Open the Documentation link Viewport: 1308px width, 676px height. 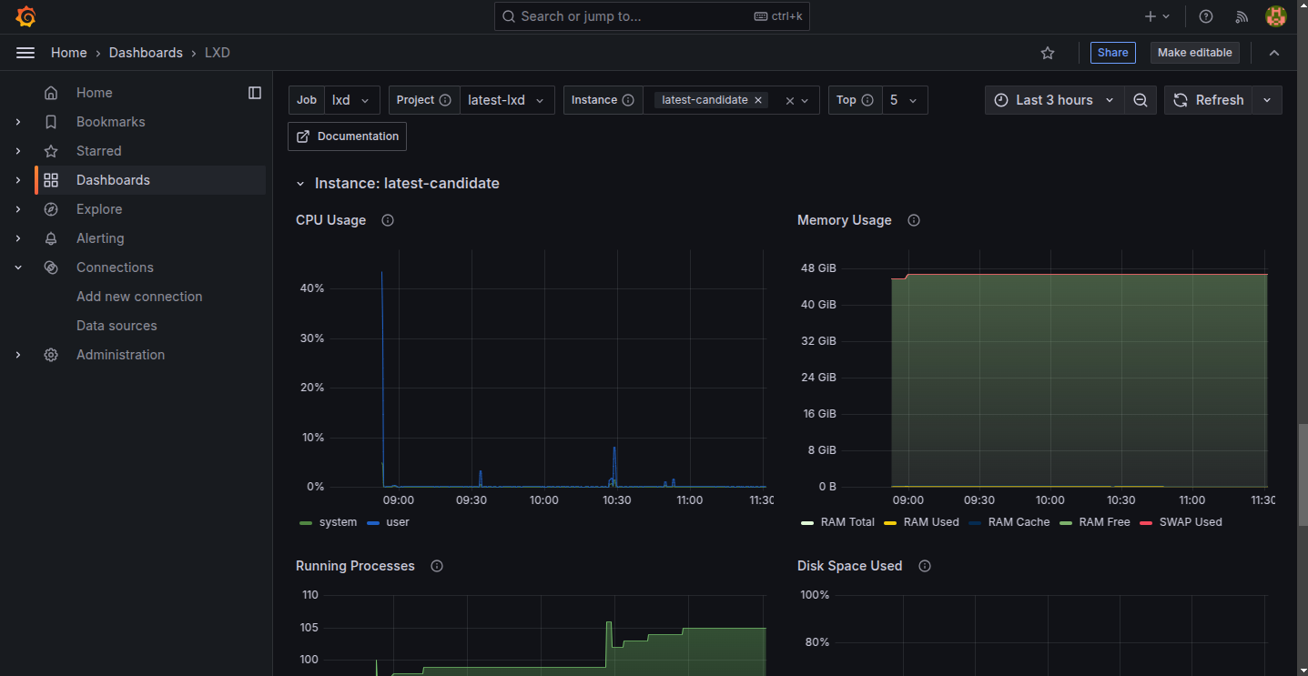[347, 136]
